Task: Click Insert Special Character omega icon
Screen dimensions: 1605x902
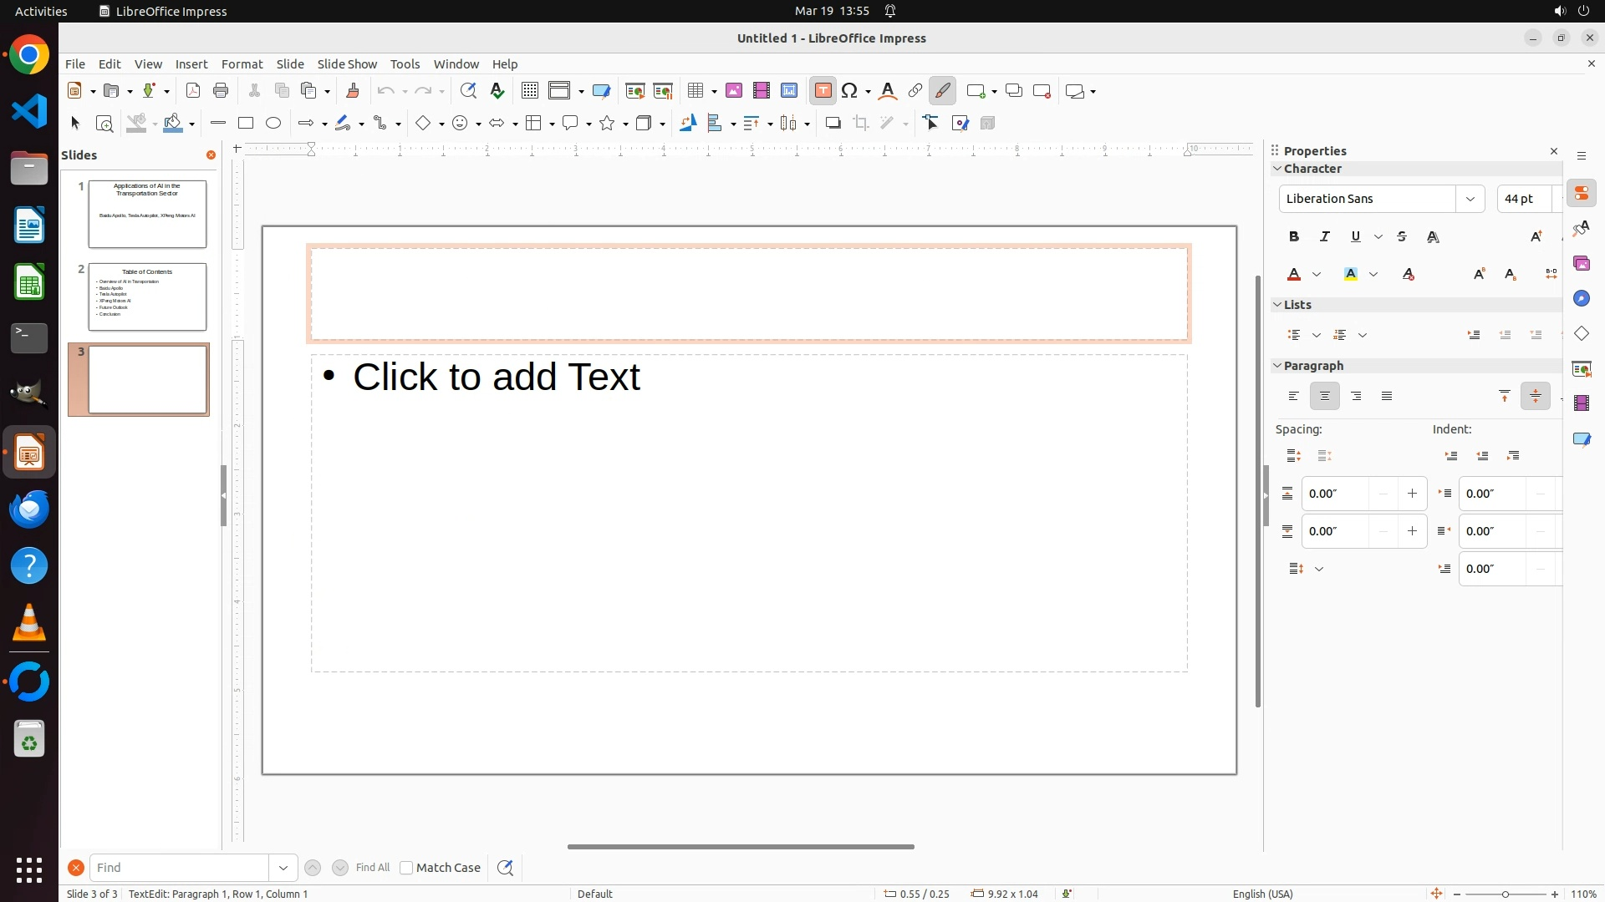Action: pyautogui.click(x=850, y=91)
